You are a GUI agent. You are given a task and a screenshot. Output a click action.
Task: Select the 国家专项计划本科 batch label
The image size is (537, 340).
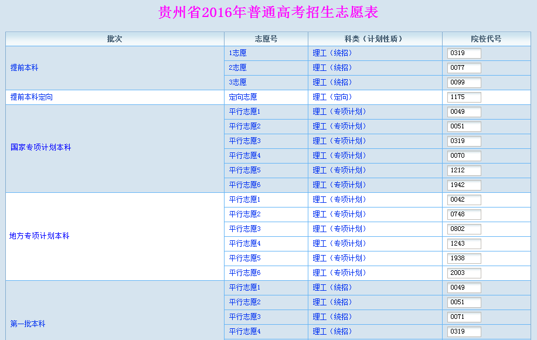41,148
